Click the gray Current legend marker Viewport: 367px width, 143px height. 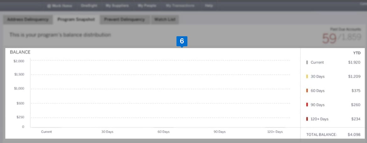pyautogui.click(x=307, y=62)
